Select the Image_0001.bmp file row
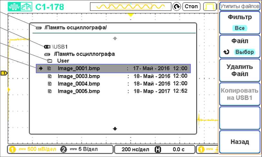 point(113,69)
